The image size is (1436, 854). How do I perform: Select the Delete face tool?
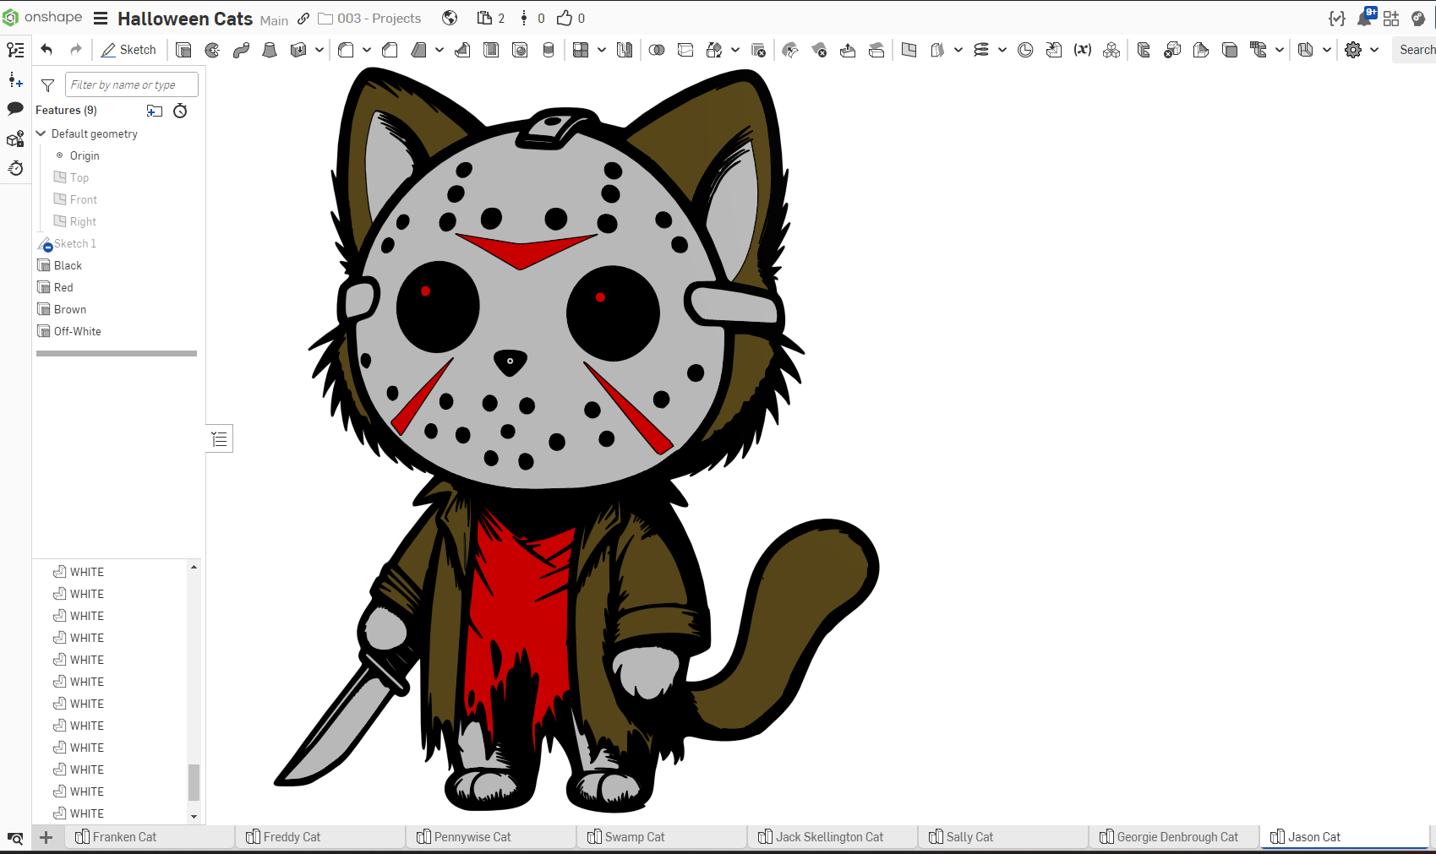coord(819,50)
